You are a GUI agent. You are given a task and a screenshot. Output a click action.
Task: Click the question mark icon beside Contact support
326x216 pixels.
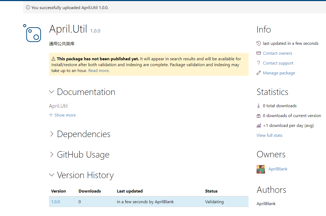258,63
